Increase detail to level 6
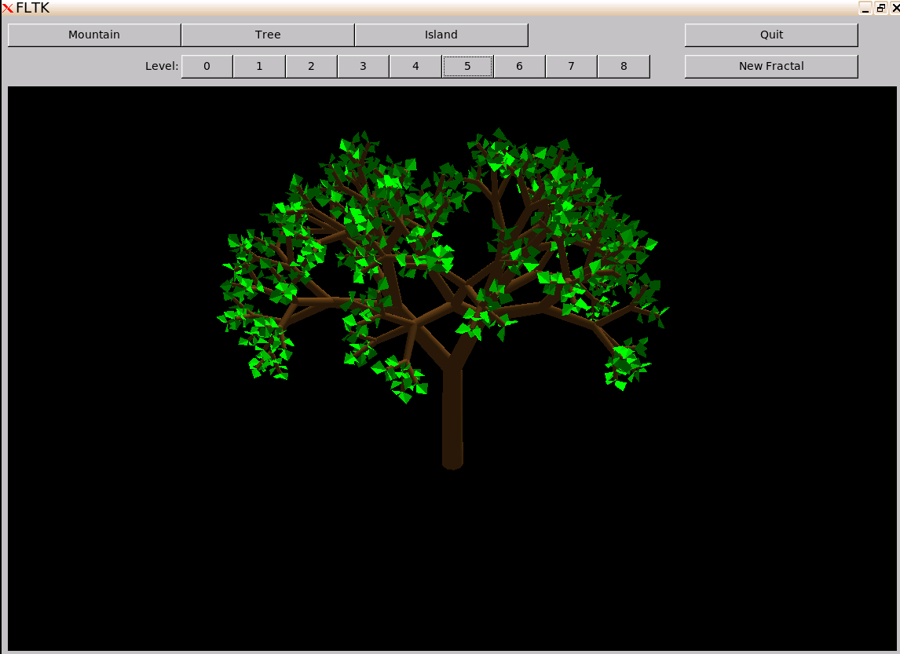Image resolution: width=900 pixels, height=654 pixels. click(519, 66)
